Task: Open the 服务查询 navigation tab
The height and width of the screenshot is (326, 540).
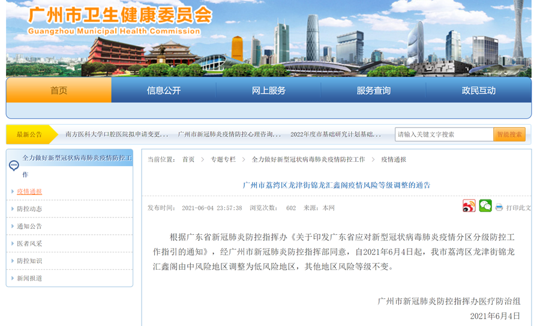Action: pyautogui.click(x=373, y=90)
